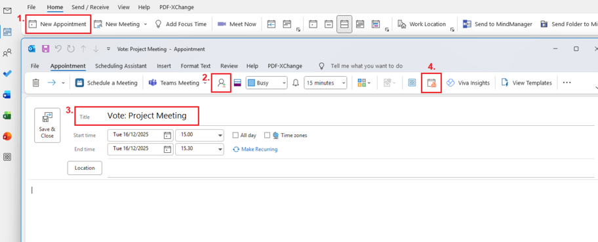Redo action in appointment window title bar

[x=71, y=49]
